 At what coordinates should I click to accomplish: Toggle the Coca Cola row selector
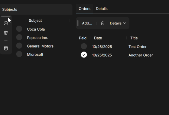click(x=19, y=29)
